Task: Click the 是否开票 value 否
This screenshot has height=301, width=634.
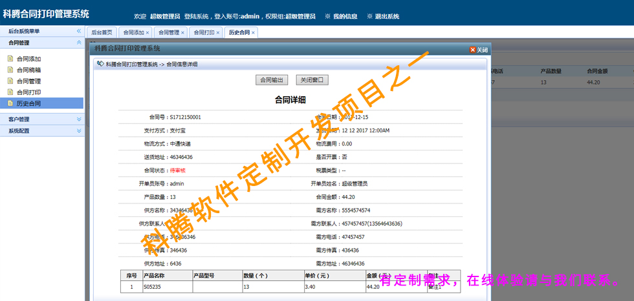Action: 344,158
